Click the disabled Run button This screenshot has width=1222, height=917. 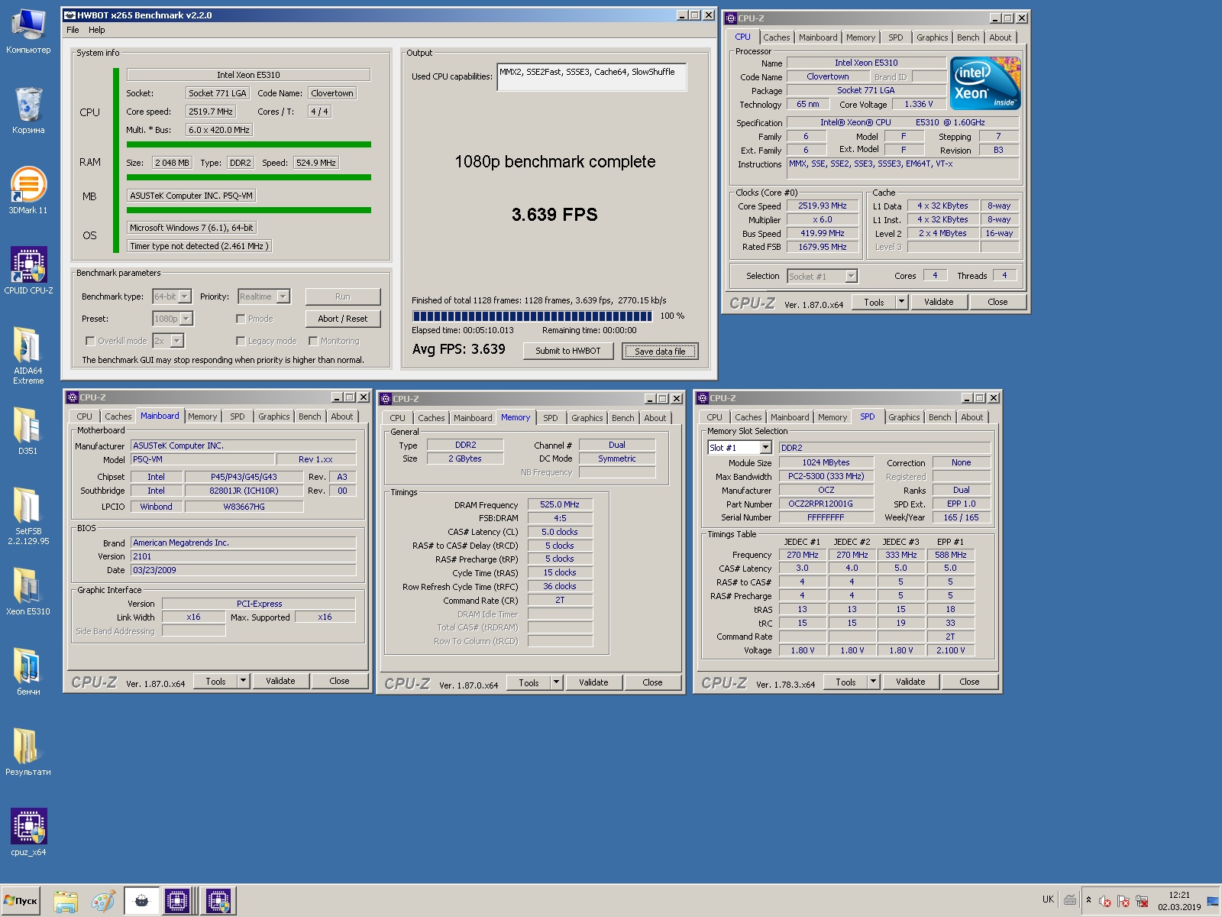(x=342, y=296)
